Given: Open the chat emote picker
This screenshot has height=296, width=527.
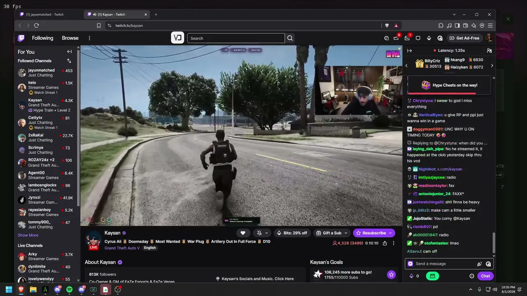Looking at the screenshot, I should [x=488, y=264].
